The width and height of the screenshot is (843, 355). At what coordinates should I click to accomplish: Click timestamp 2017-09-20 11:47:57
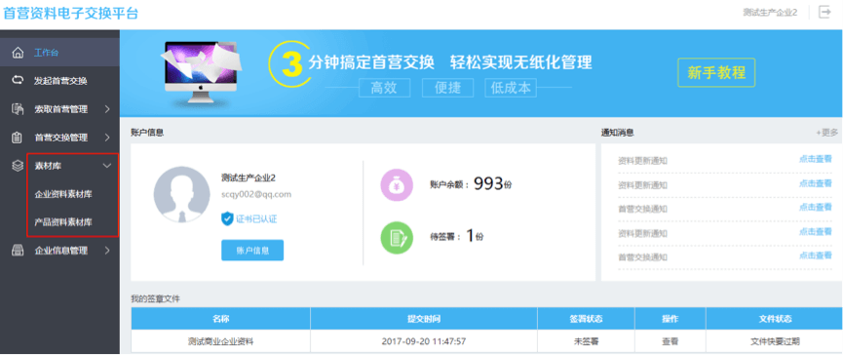424,341
